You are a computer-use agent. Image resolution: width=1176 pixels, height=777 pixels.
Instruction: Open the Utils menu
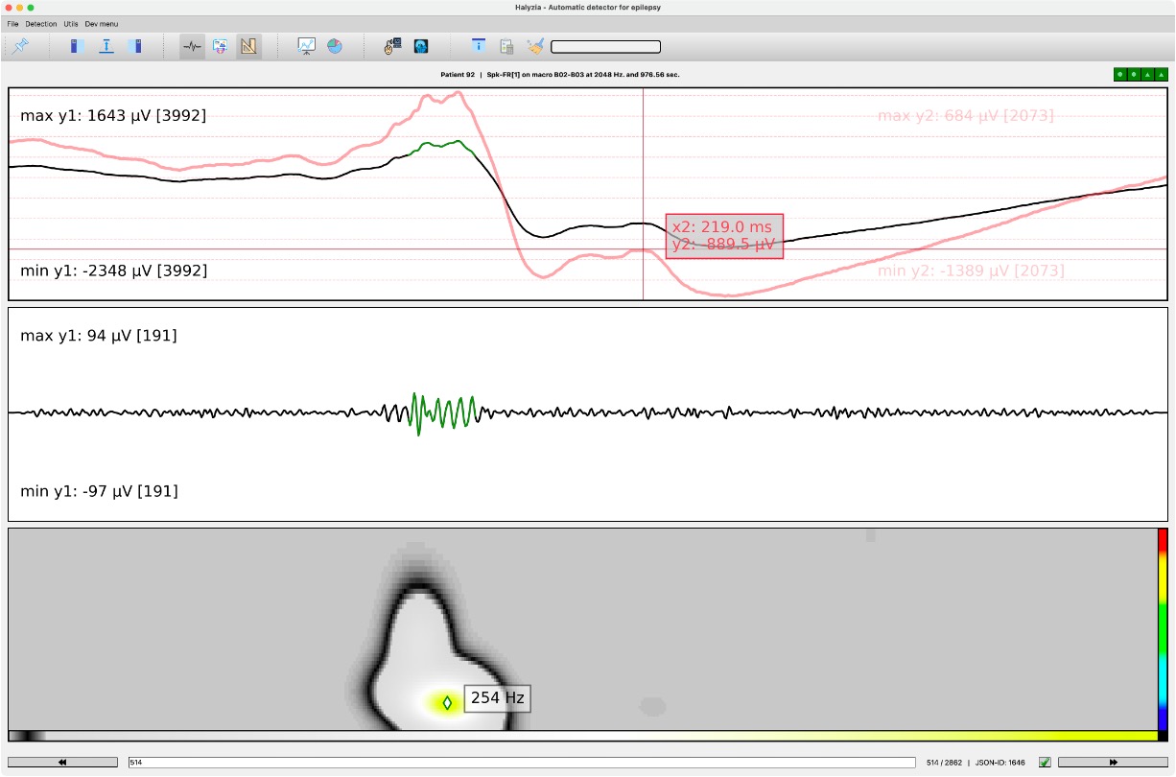click(x=70, y=23)
